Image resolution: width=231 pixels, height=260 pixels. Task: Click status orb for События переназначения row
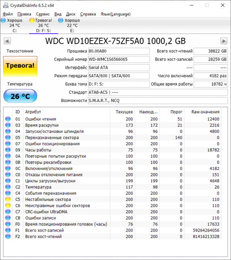tap(8, 193)
